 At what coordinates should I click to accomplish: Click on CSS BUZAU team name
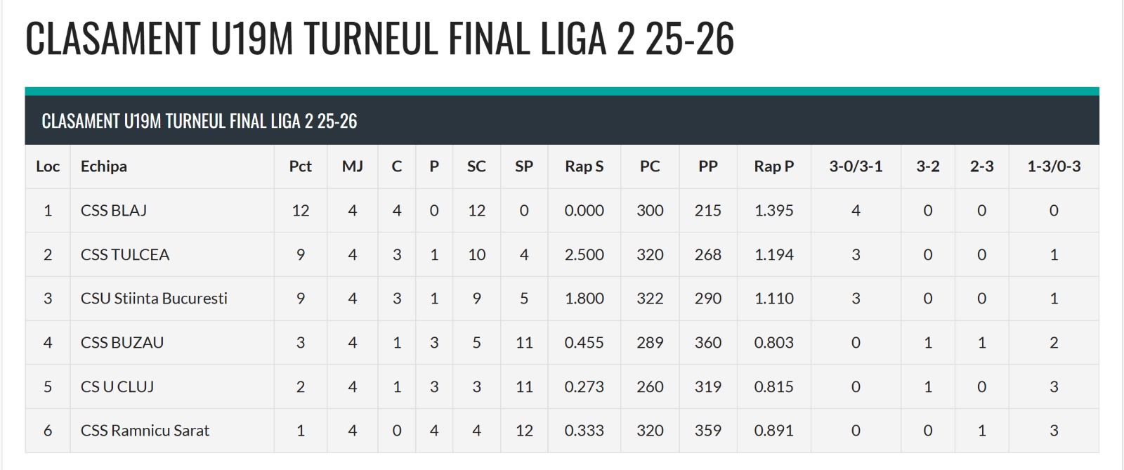[x=122, y=343]
